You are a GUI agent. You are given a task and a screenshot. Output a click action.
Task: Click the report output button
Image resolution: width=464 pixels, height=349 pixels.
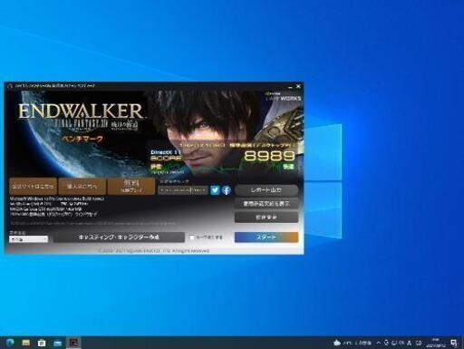click(x=266, y=190)
